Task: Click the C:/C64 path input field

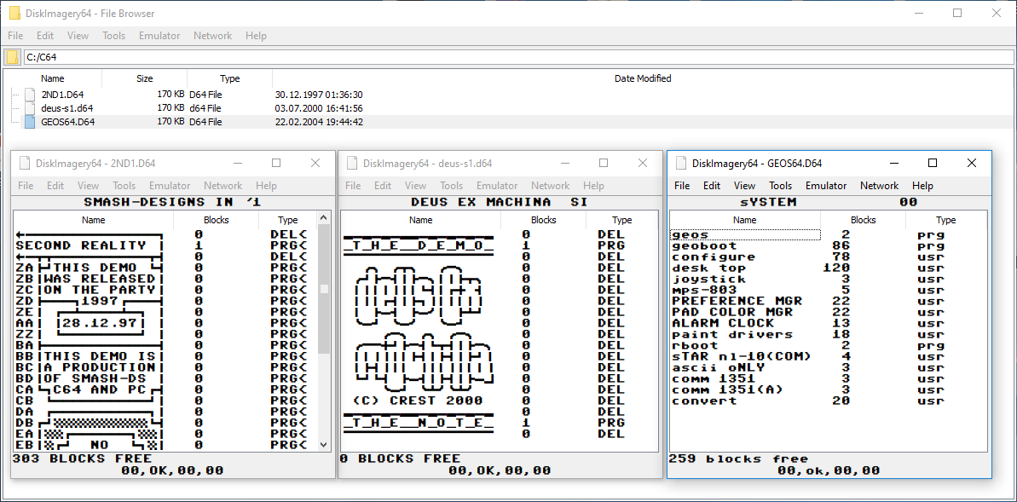Action: pos(511,57)
